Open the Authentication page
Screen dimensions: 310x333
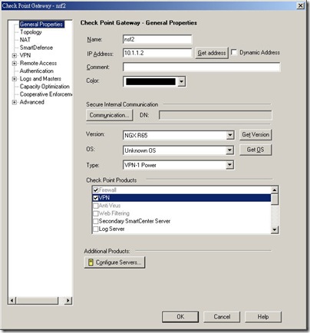[37, 71]
